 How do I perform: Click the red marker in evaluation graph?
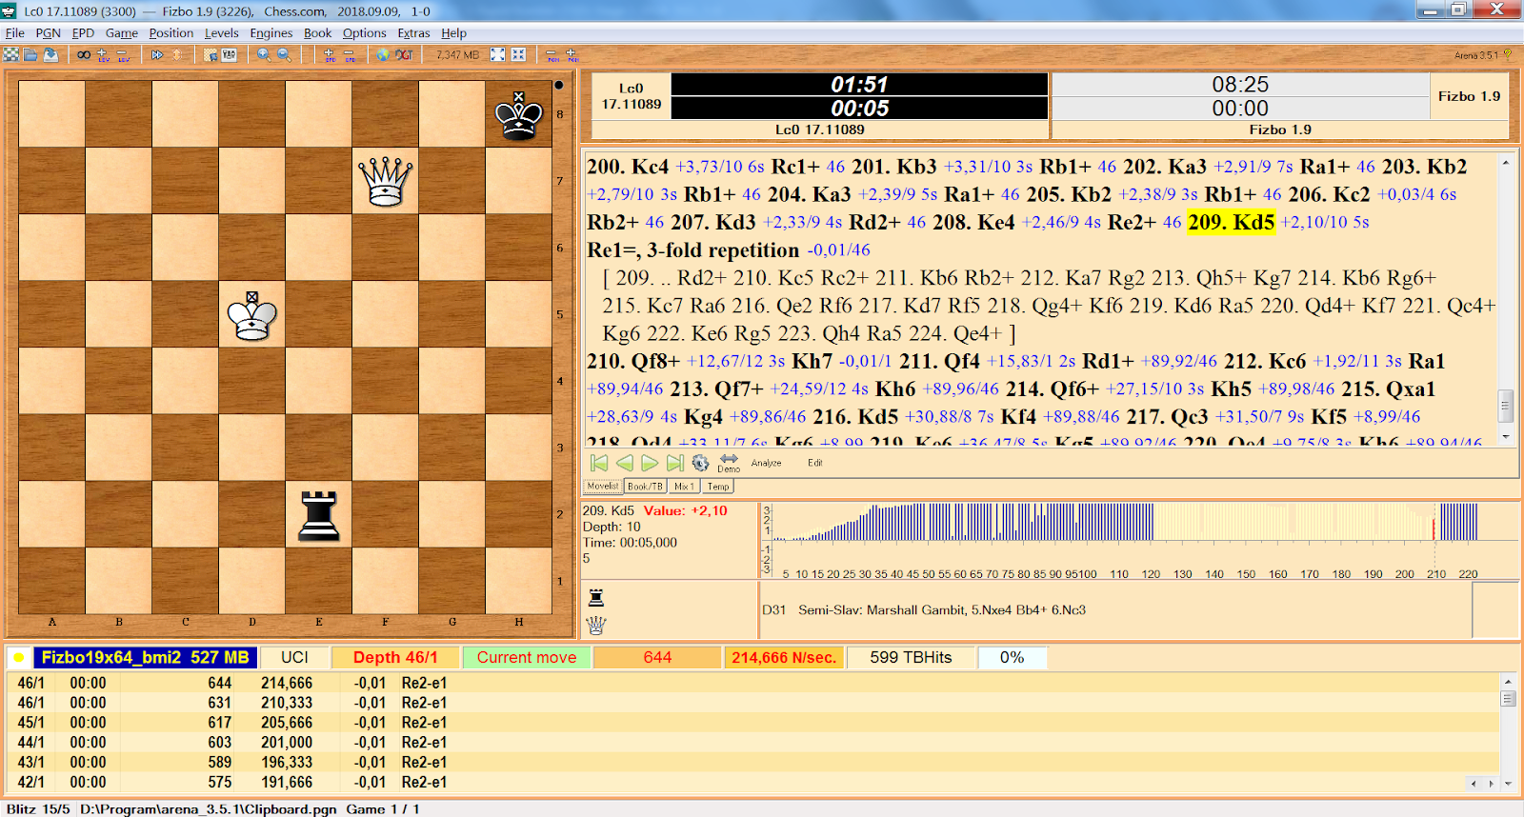pos(1434,528)
